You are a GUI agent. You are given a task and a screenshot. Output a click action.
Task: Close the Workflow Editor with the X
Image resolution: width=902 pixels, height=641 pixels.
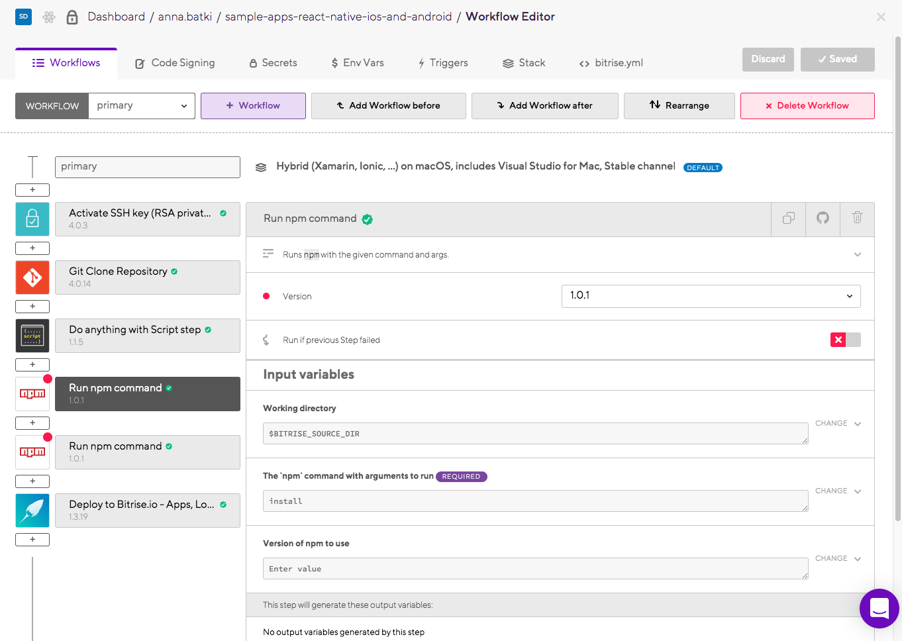(x=881, y=17)
